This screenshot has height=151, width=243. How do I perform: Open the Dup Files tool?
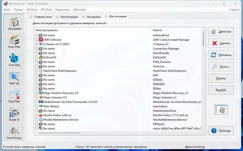click(x=14, y=96)
